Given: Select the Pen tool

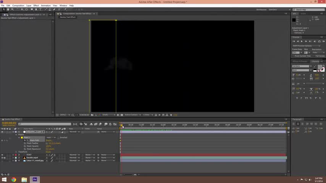Looking at the screenshot, I should [36, 10].
